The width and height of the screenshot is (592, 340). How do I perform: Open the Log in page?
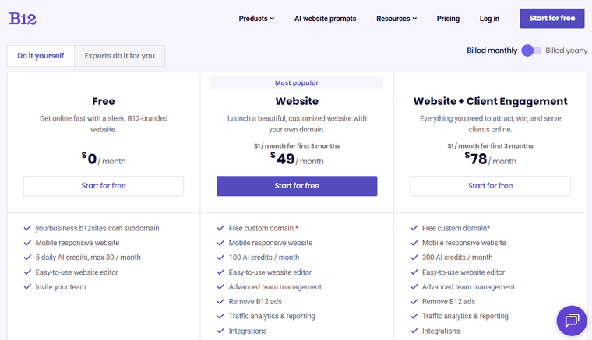tap(489, 19)
